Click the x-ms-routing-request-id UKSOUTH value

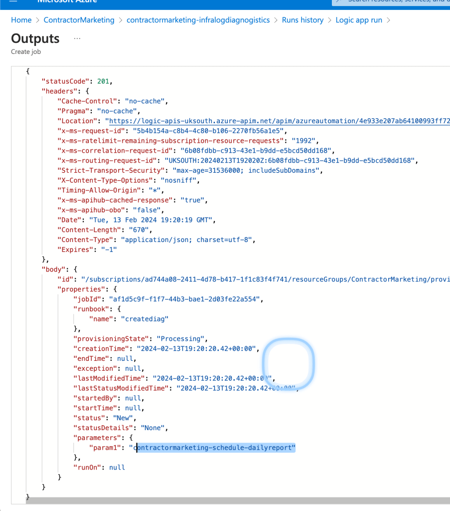pos(290,161)
